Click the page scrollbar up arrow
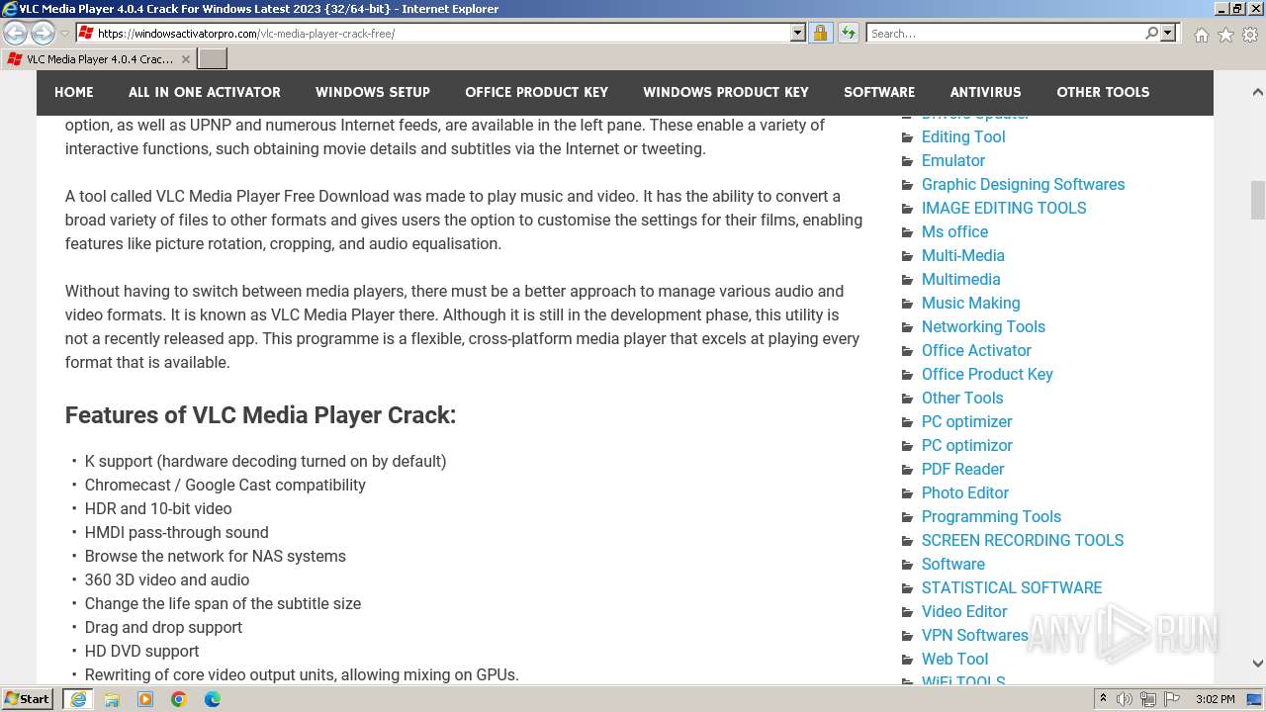 (1257, 92)
